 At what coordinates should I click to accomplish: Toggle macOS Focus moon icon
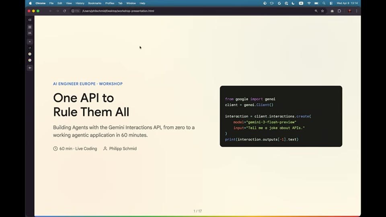(293, 3)
